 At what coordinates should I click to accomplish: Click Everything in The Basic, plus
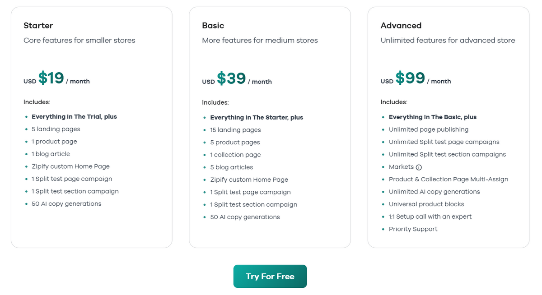[433, 117]
